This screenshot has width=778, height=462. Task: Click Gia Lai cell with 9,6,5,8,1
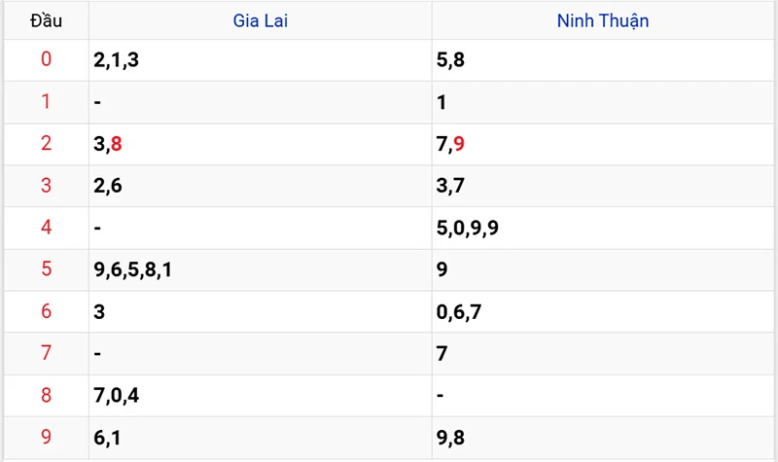260,270
